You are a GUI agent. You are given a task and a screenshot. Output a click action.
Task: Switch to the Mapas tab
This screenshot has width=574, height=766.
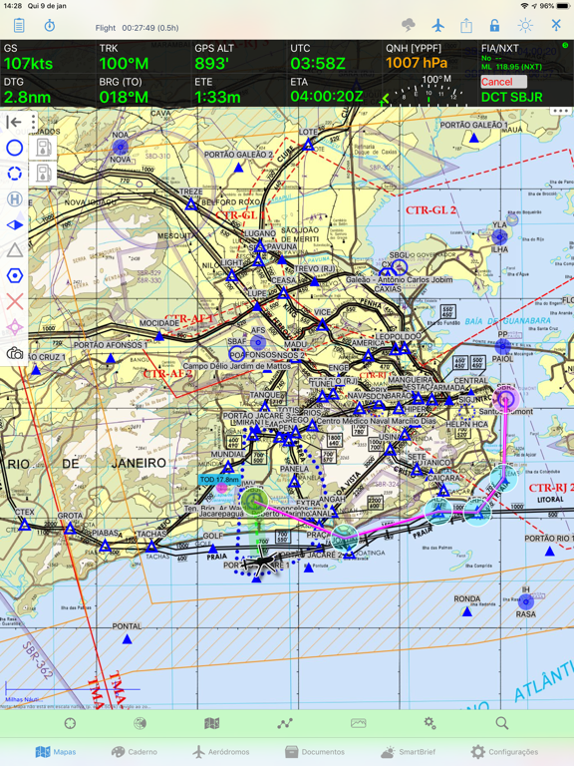point(56,751)
